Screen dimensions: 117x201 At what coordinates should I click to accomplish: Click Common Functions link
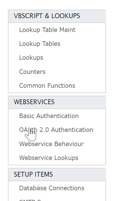(x=47, y=85)
